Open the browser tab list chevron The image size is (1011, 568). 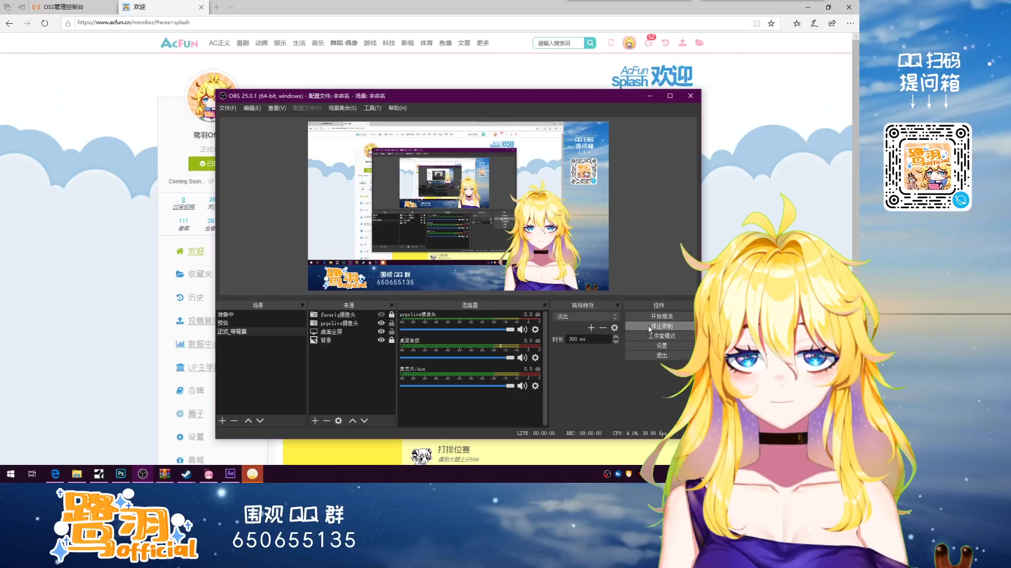(231, 7)
